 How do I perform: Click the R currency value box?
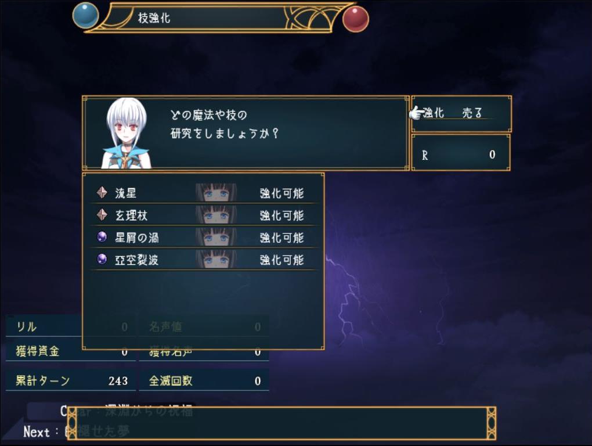click(461, 153)
